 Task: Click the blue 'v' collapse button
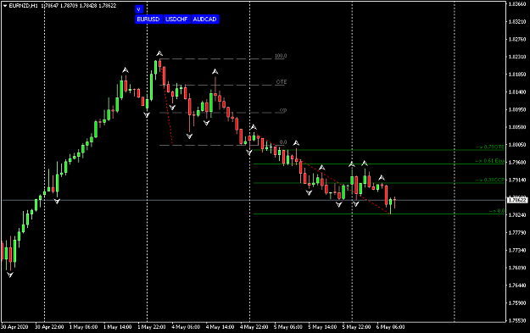(138, 9)
